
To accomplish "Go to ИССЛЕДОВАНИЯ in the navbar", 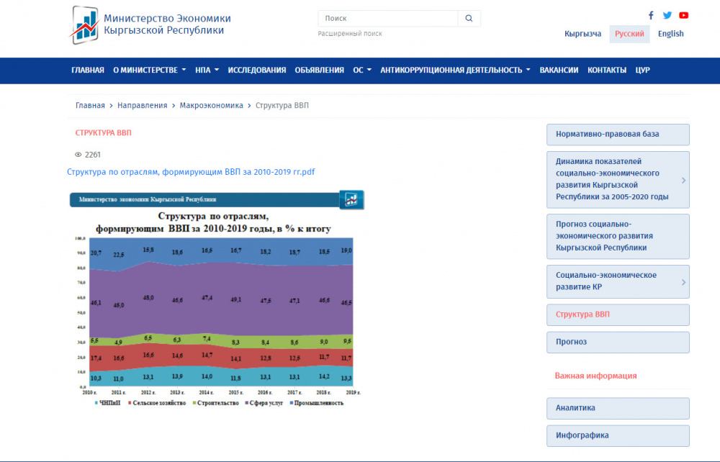I will [257, 71].
